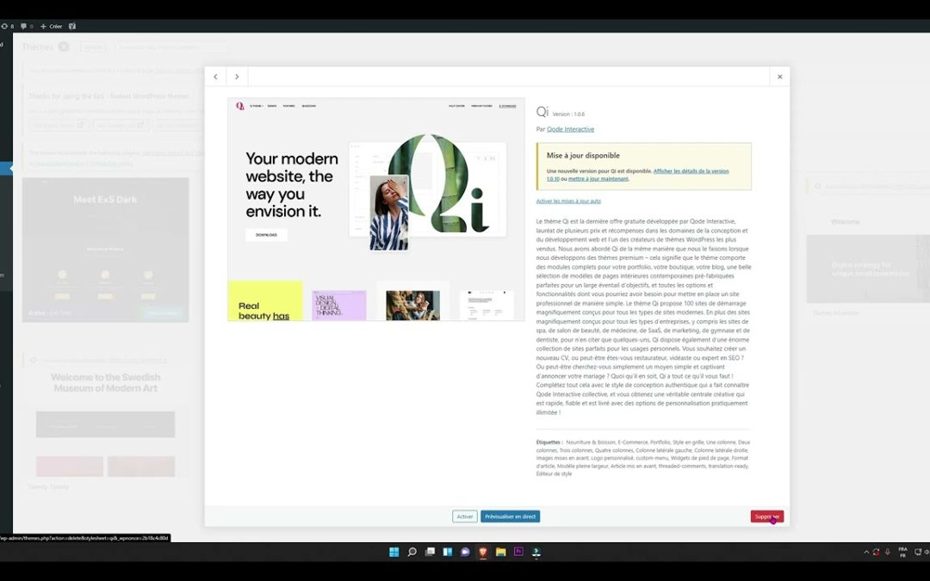Open the updates icon in the admin bar

tap(7, 26)
